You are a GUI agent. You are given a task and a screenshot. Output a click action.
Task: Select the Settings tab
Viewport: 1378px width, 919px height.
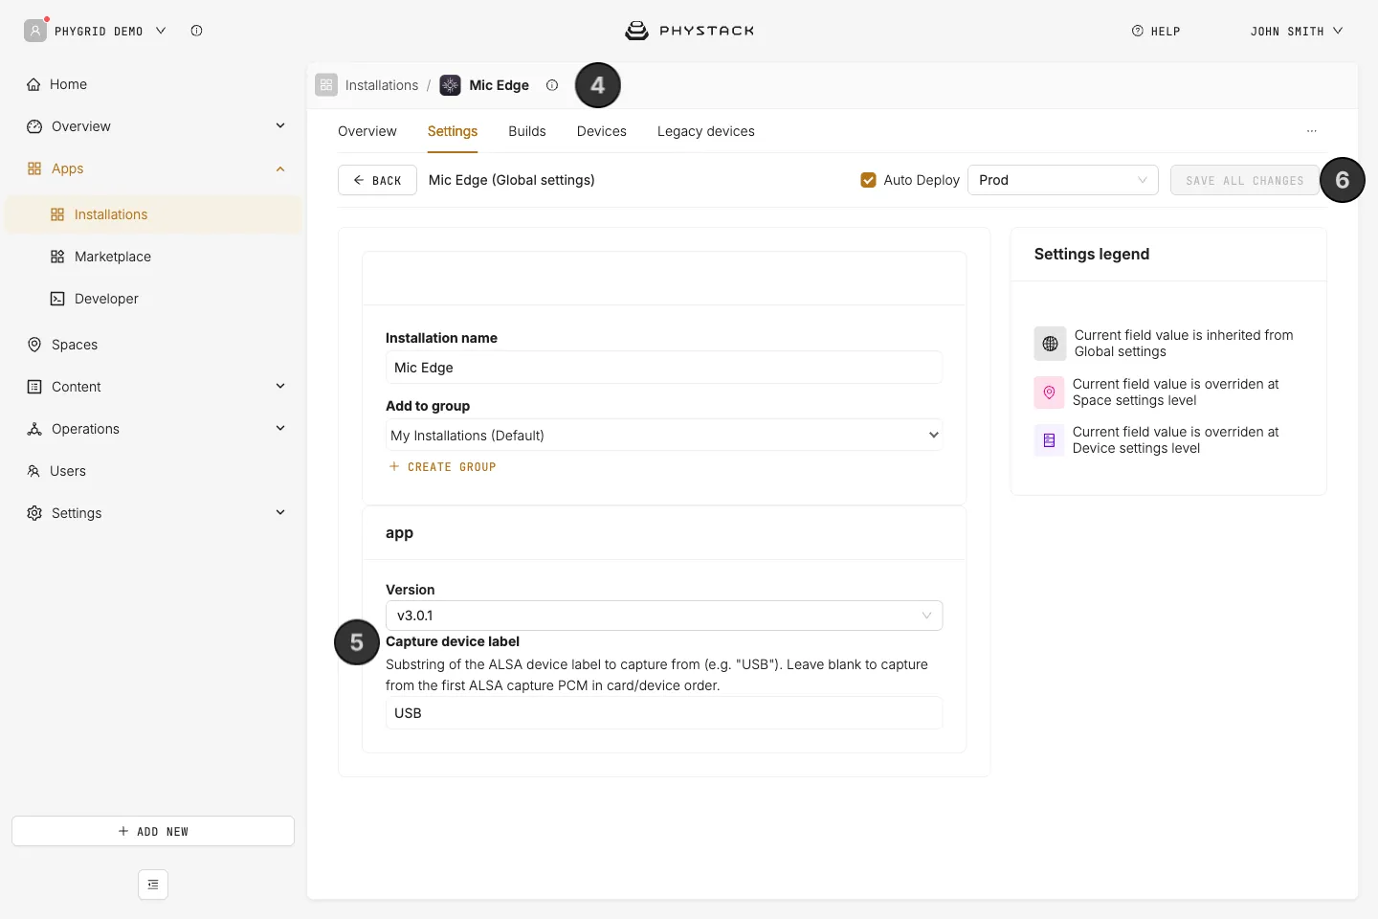point(453,131)
